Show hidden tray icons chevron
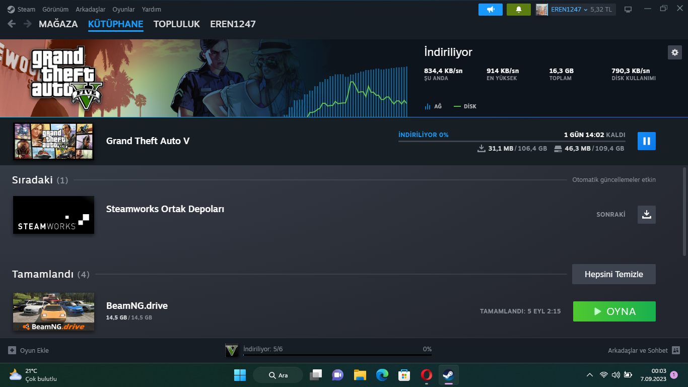The width and height of the screenshot is (688, 387). coord(590,375)
